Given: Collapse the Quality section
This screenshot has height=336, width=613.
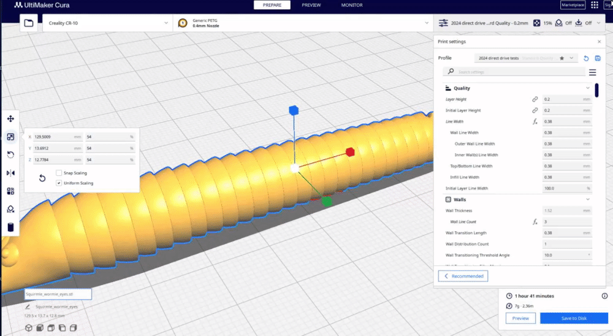Looking at the screenshot, I should pos(588,88).
